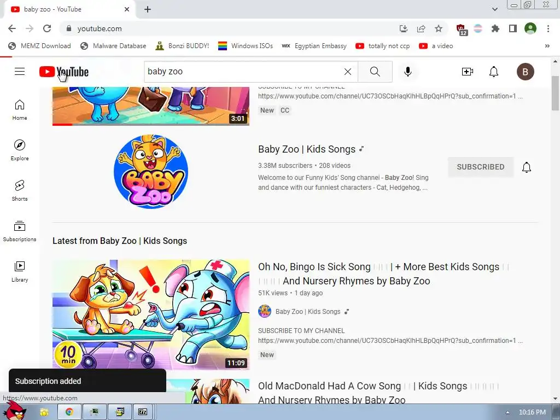This screenshot has width=560, height=420.
Task: Click the "Subscription added" notification toast
Action: tap(87, 381)
